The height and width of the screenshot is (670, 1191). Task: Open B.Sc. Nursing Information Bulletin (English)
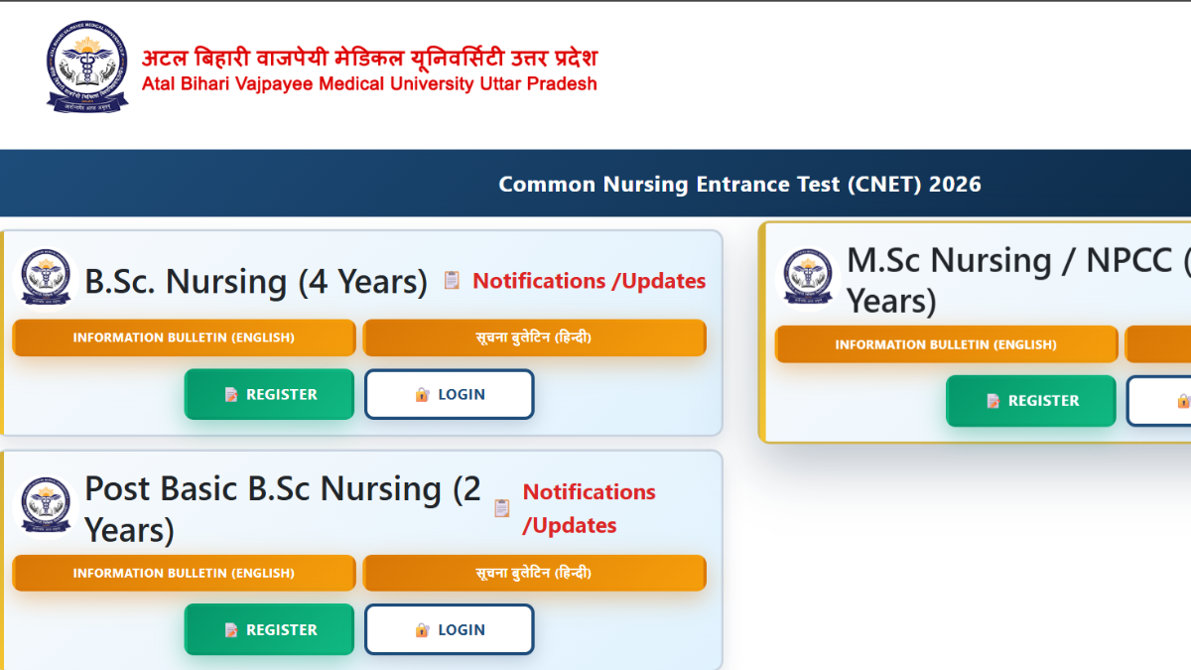click(x=184, y=337)
